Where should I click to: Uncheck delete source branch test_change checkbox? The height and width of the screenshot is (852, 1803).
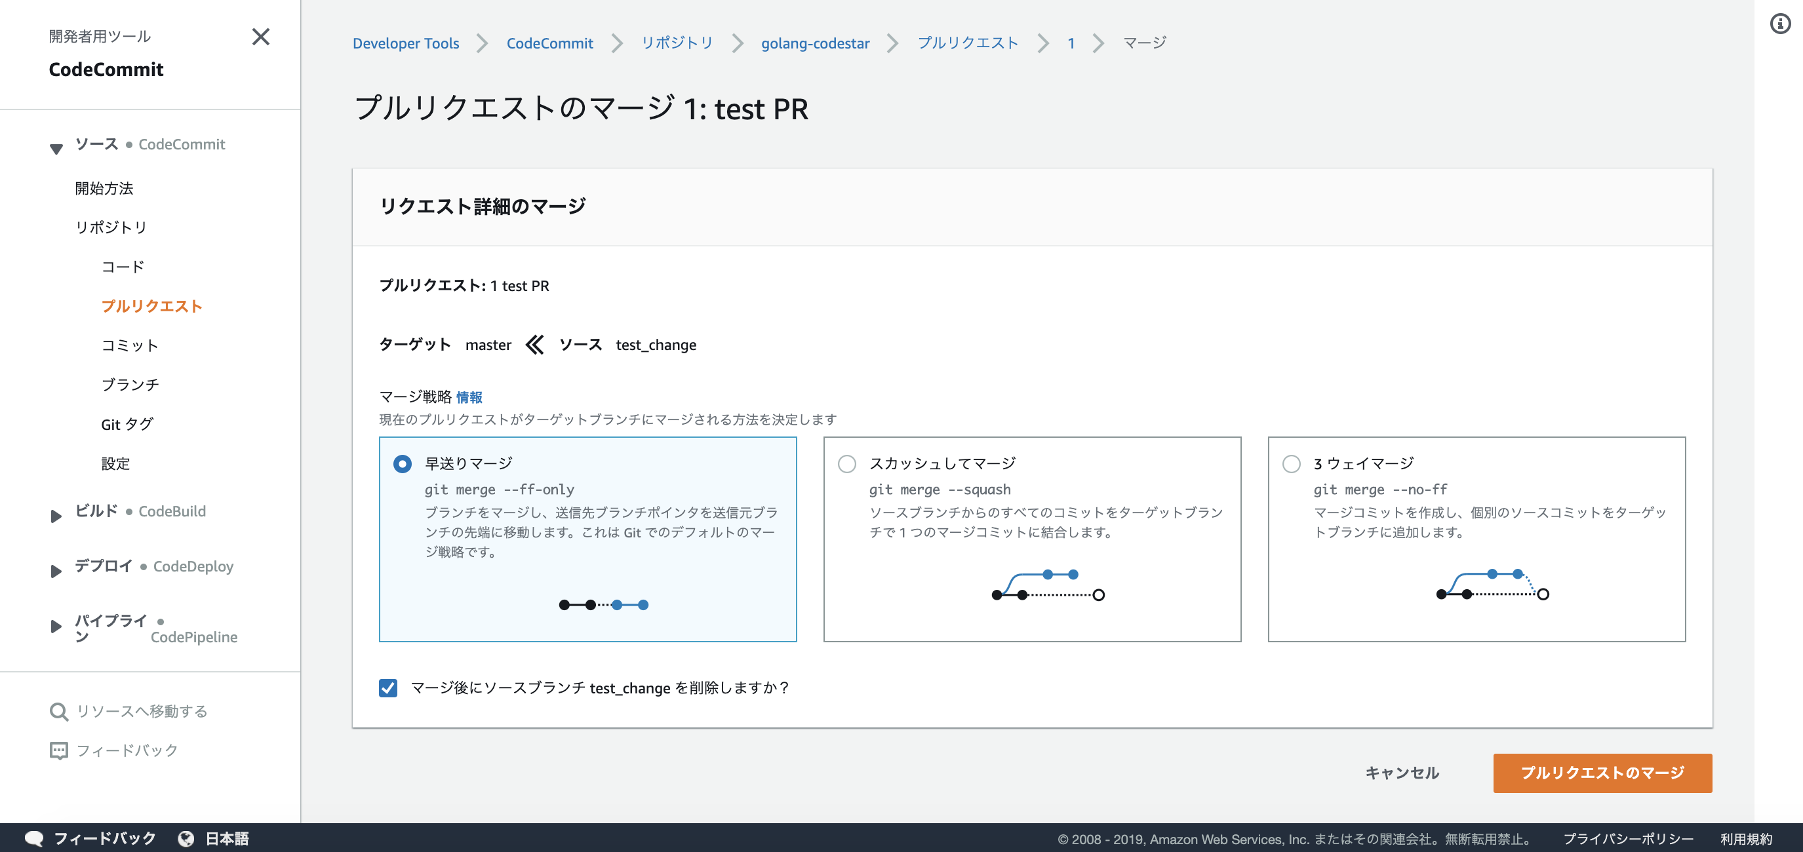387,687
